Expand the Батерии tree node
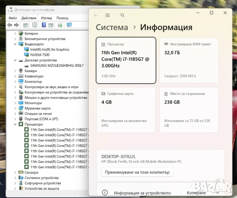This screenshot has height=198, width=237. (x=15, y=33)
